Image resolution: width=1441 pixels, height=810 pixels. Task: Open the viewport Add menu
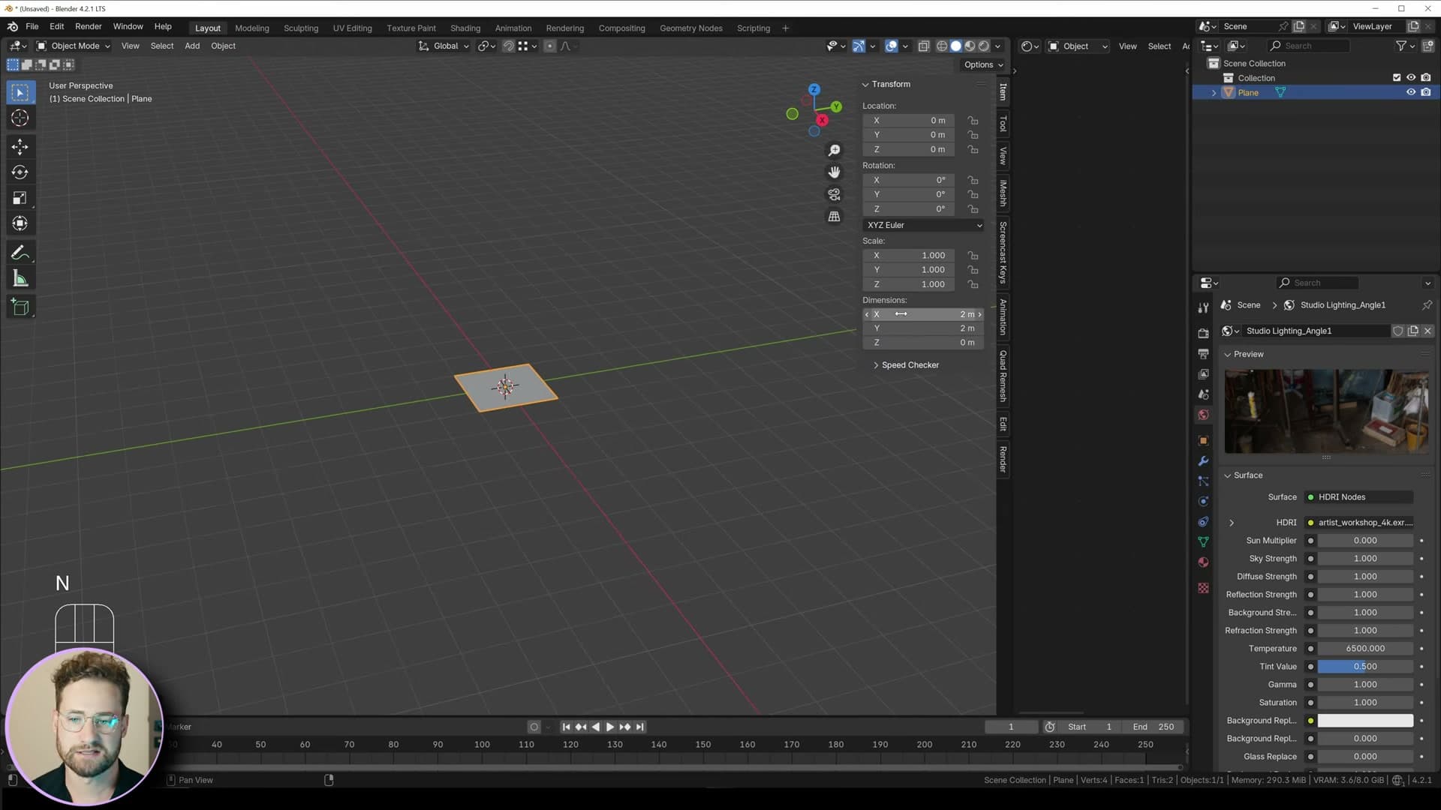[192, 46]
